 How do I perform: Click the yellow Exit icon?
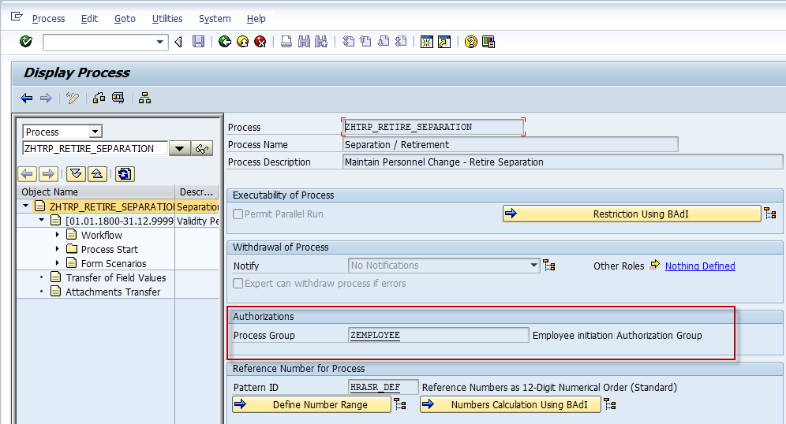coord(242,42)
